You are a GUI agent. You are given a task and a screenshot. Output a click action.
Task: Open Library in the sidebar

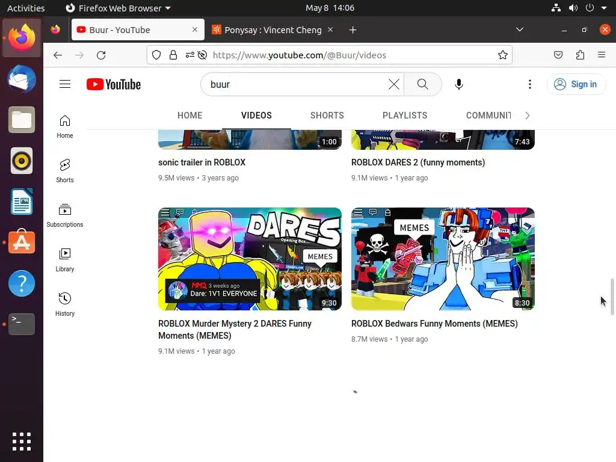pos(65,260)
